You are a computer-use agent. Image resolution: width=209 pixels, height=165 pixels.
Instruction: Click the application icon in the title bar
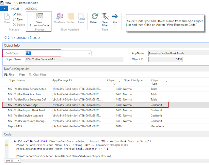[x=2, y=3]
